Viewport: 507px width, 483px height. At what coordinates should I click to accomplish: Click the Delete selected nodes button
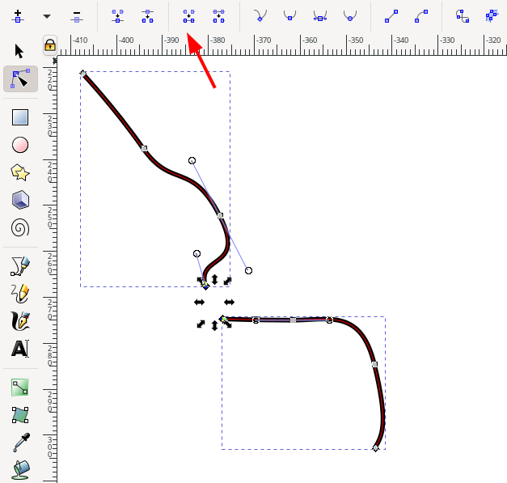(76, 15)
